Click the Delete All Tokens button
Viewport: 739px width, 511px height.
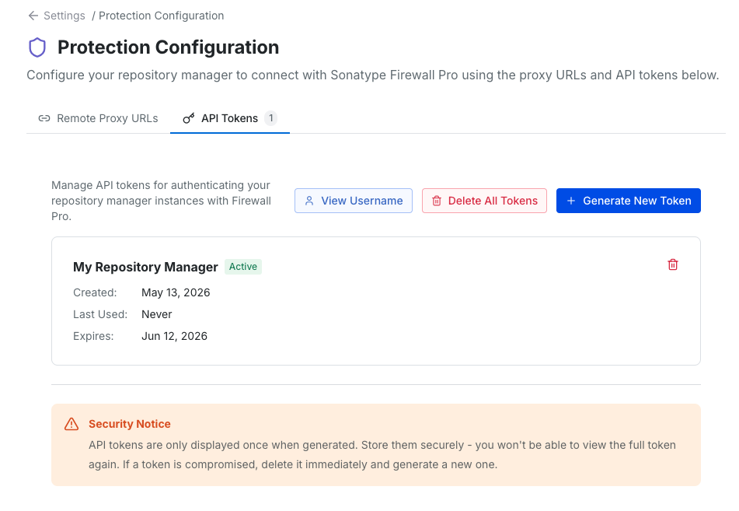[484, 201]
